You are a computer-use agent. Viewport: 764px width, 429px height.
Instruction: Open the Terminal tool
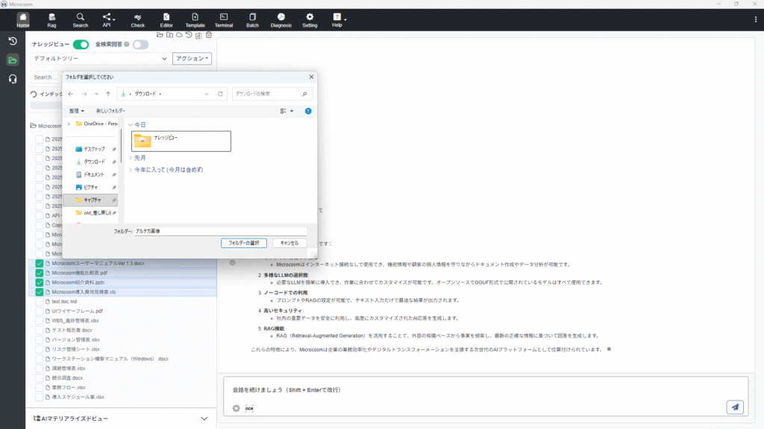(x=223, y=19)
